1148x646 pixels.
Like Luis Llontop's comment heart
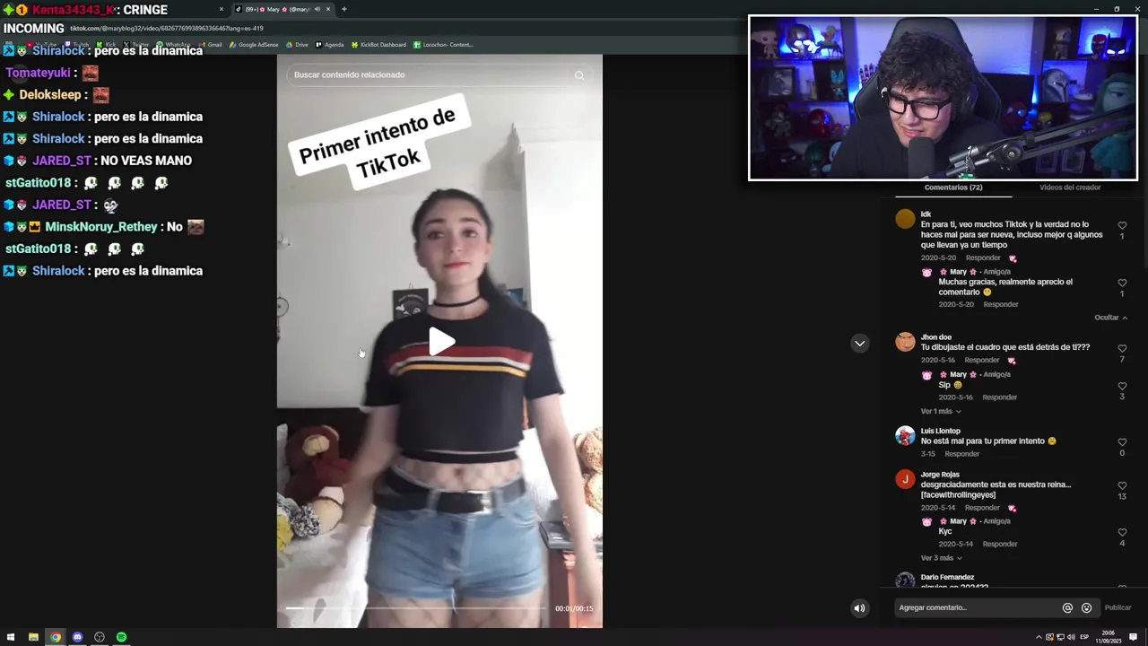point(1122,442)
